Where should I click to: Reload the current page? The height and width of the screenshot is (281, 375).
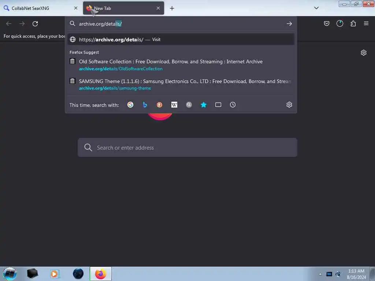(x=35, y=24)
